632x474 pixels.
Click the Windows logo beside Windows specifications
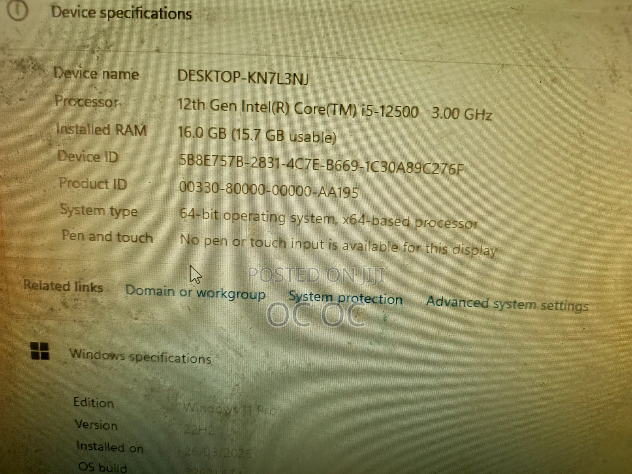pos(40,351)
